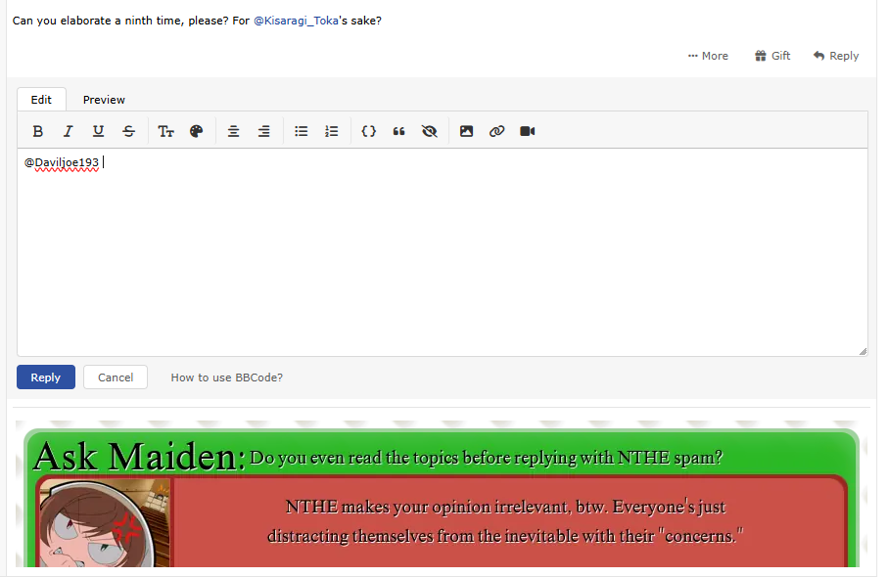Open the How to use BBCode link

(x=226, y=377)
